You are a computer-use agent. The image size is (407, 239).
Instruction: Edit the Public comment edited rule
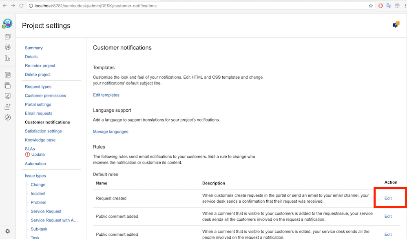click(x=388, y=235)
